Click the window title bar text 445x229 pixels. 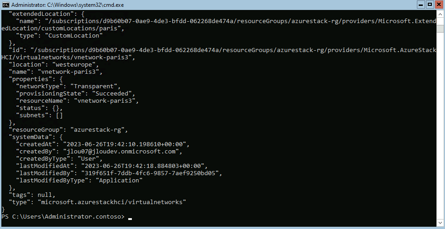click(68, 5)
